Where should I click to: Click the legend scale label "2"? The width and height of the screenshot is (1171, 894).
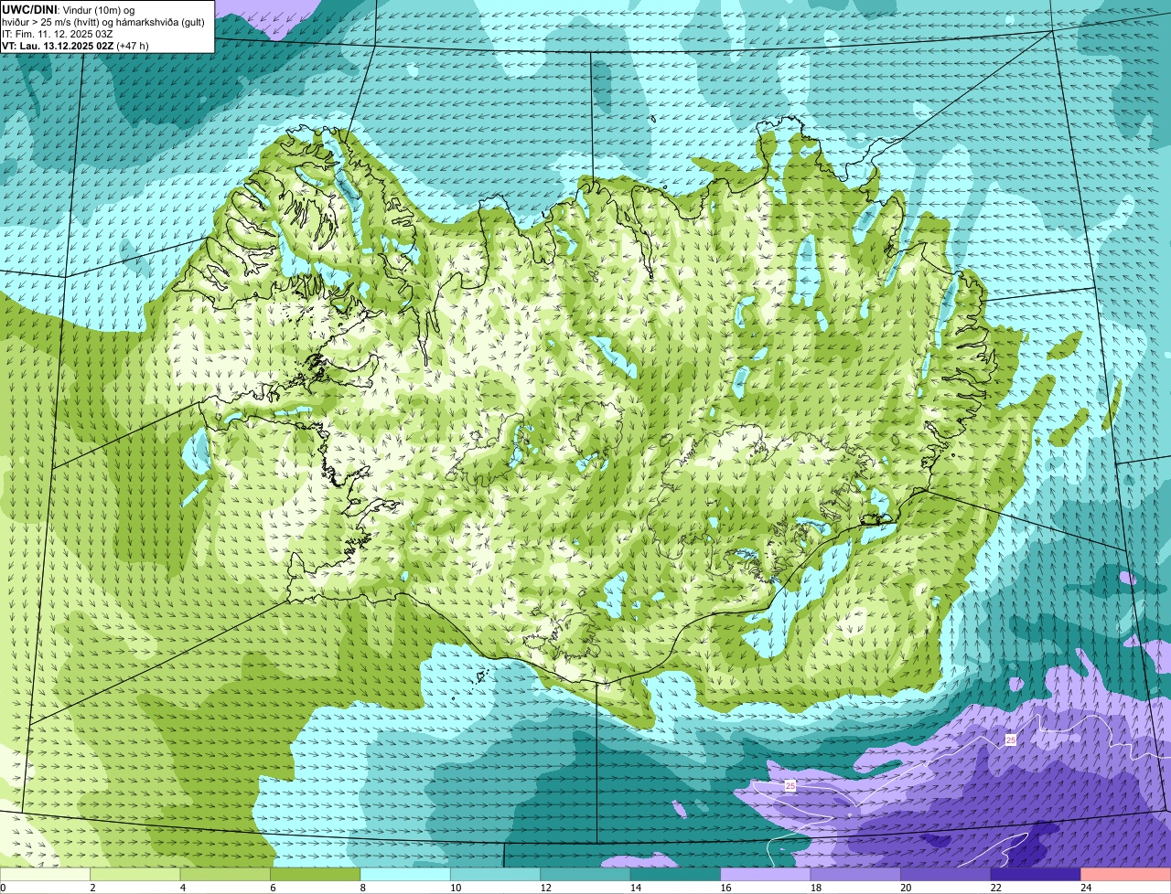click(92, 887)
